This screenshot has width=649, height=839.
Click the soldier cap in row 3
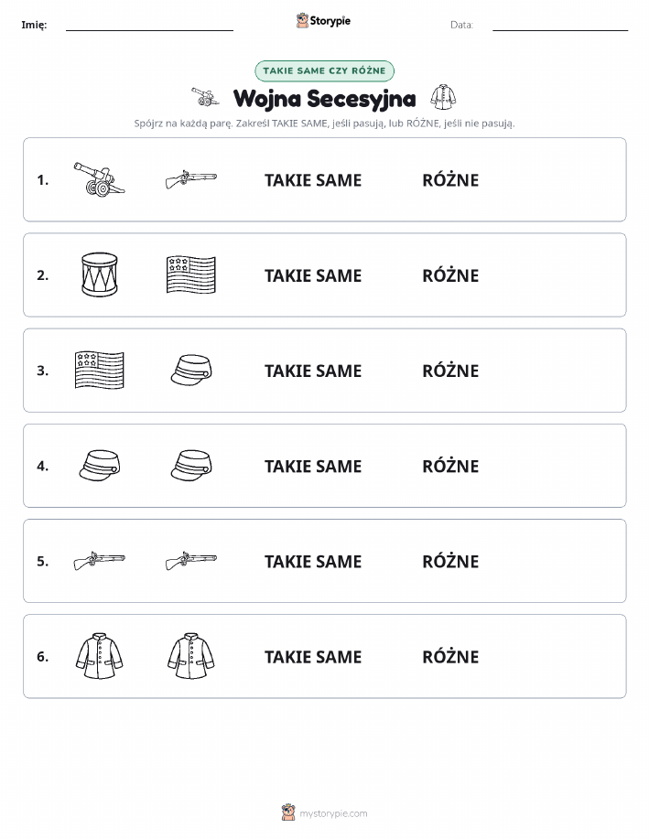coord(191,370)
